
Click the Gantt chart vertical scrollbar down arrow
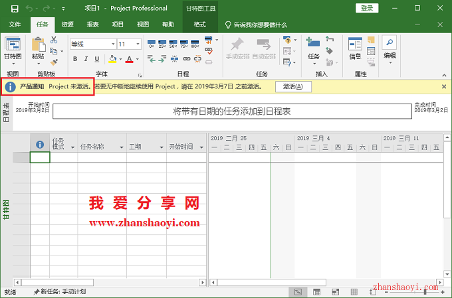click(x=447, y=274)
